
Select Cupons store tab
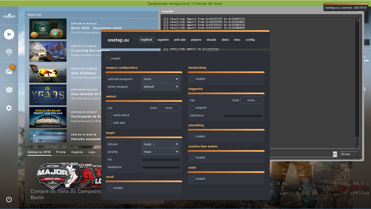[77, 152]
